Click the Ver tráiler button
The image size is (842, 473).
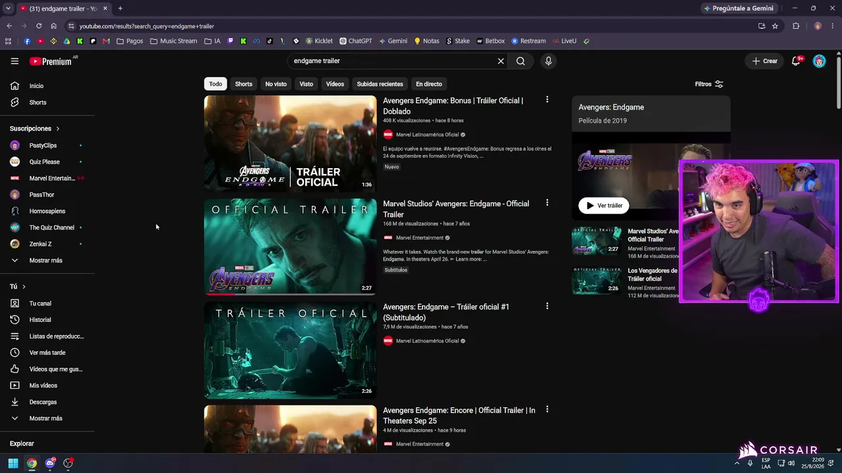(604, 206)
